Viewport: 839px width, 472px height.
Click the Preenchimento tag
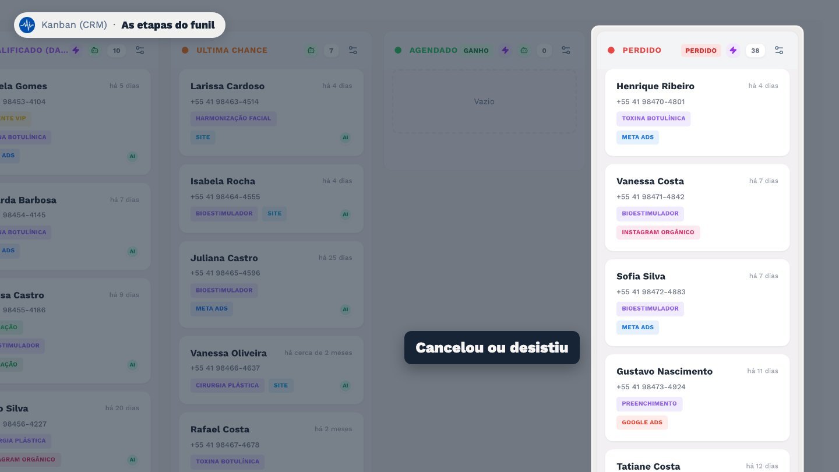649,404
